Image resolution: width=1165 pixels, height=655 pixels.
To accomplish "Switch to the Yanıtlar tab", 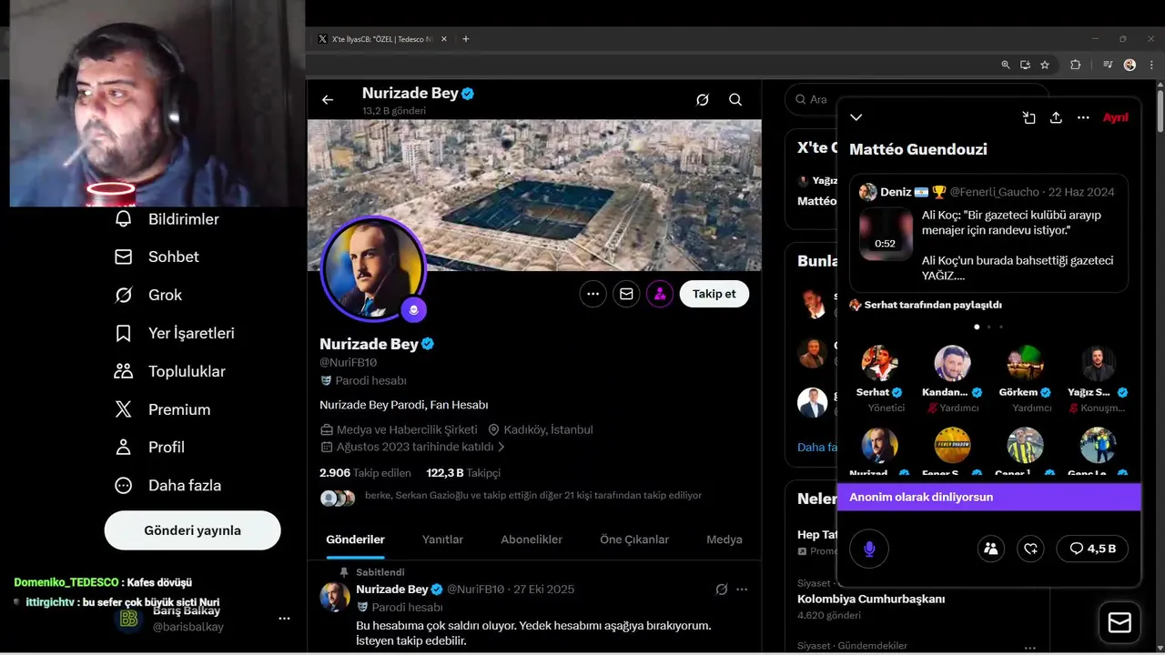I will [442, 539].
